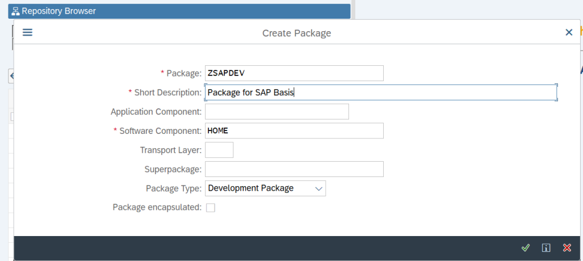Click the Software Component field with HOME

coord(294,131)
